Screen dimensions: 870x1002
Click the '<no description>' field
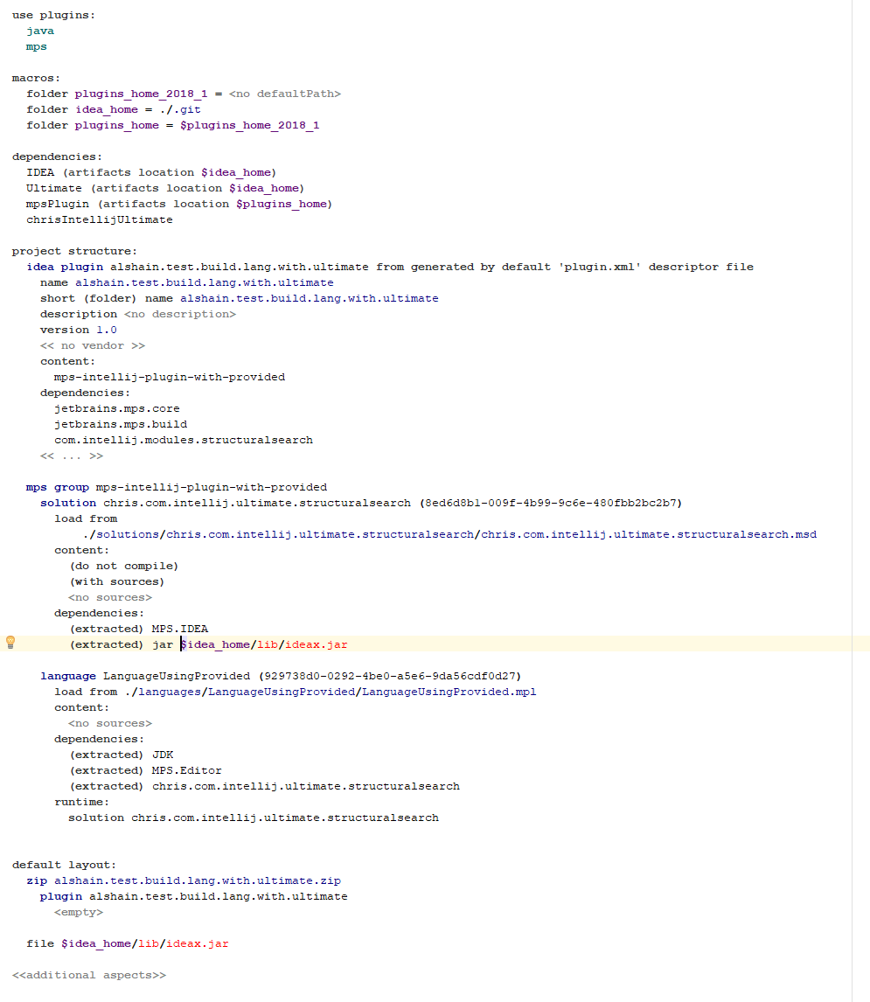[179, 314]
